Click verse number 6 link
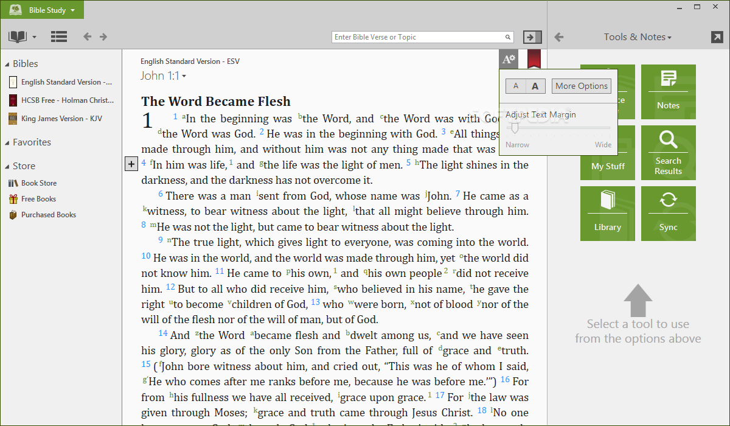730x426 pixels. coord(161,194)
